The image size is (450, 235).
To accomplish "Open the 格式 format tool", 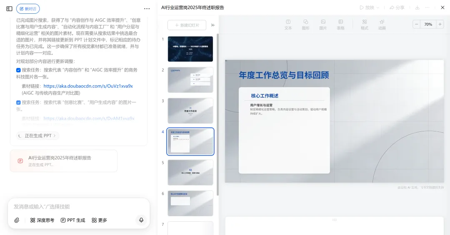I will 365,25.
